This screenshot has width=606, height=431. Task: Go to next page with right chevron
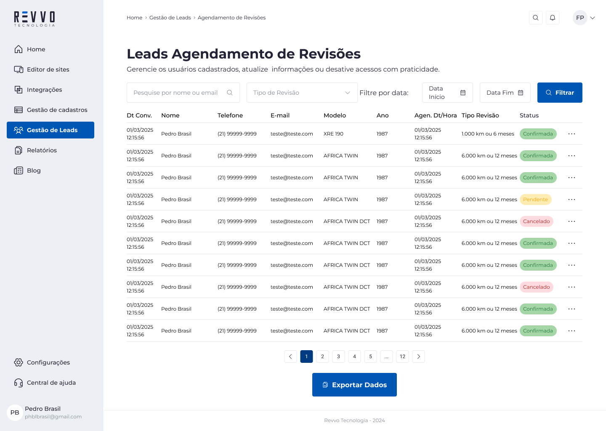click(418, 357)
